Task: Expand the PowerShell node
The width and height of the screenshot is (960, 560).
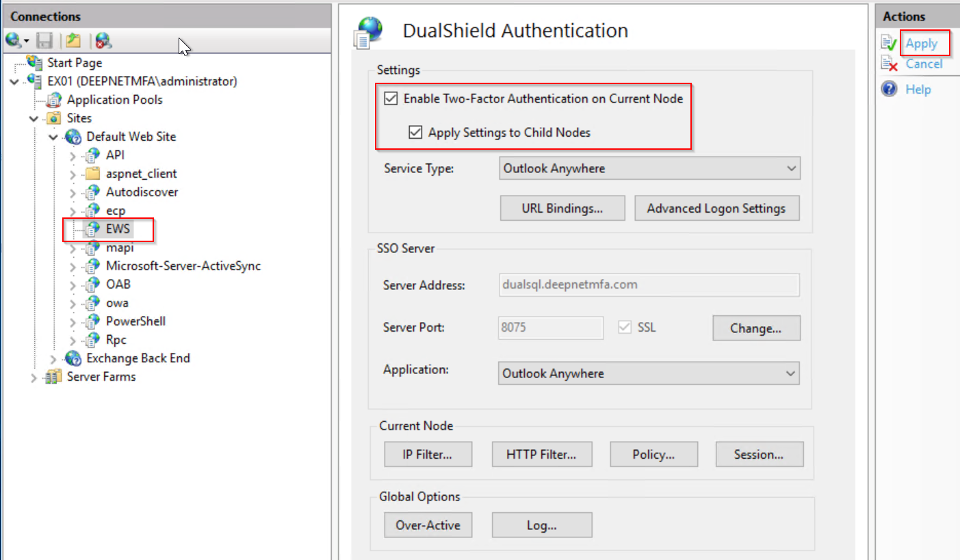Action: click(x=73, y=321)
